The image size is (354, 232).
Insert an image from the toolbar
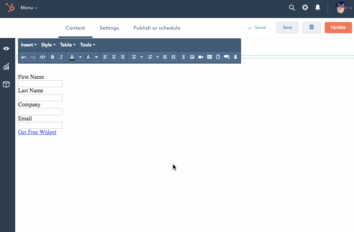click(192, 57)
